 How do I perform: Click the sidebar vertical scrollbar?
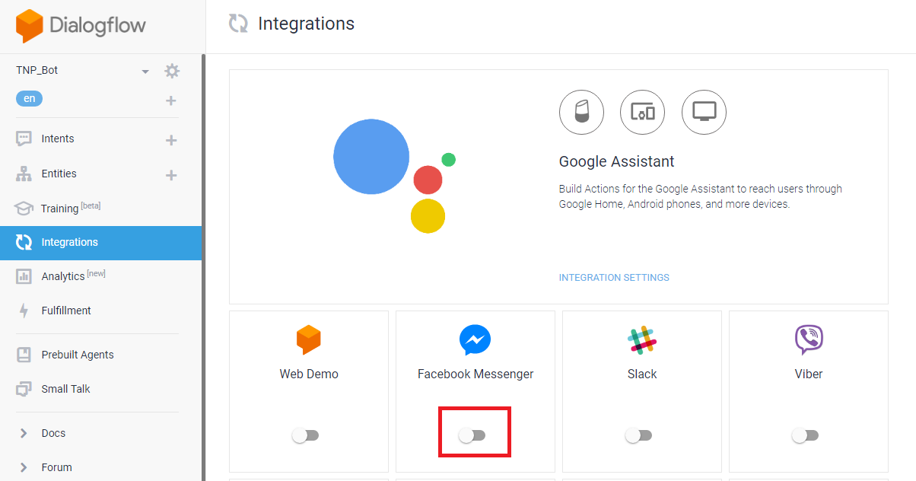tap(203, 267)
